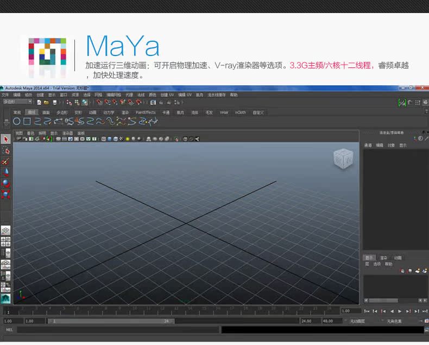Open the 通道 menu in channel box
The height and width of the screenshot is (345, 429).
[x=368, y=146]
